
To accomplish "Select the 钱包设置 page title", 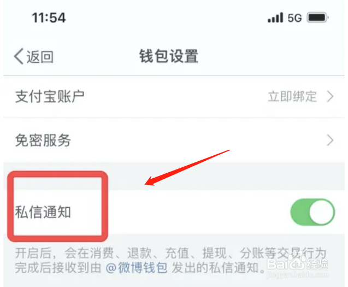I will (169, 56).
